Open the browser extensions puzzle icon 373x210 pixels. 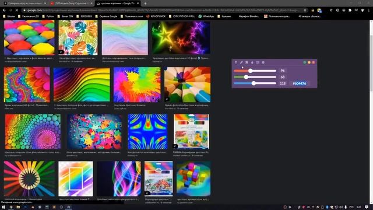[x=350, y=10]
